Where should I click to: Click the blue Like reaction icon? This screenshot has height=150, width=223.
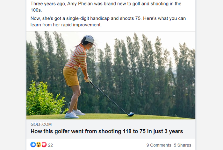coord(33,145)
